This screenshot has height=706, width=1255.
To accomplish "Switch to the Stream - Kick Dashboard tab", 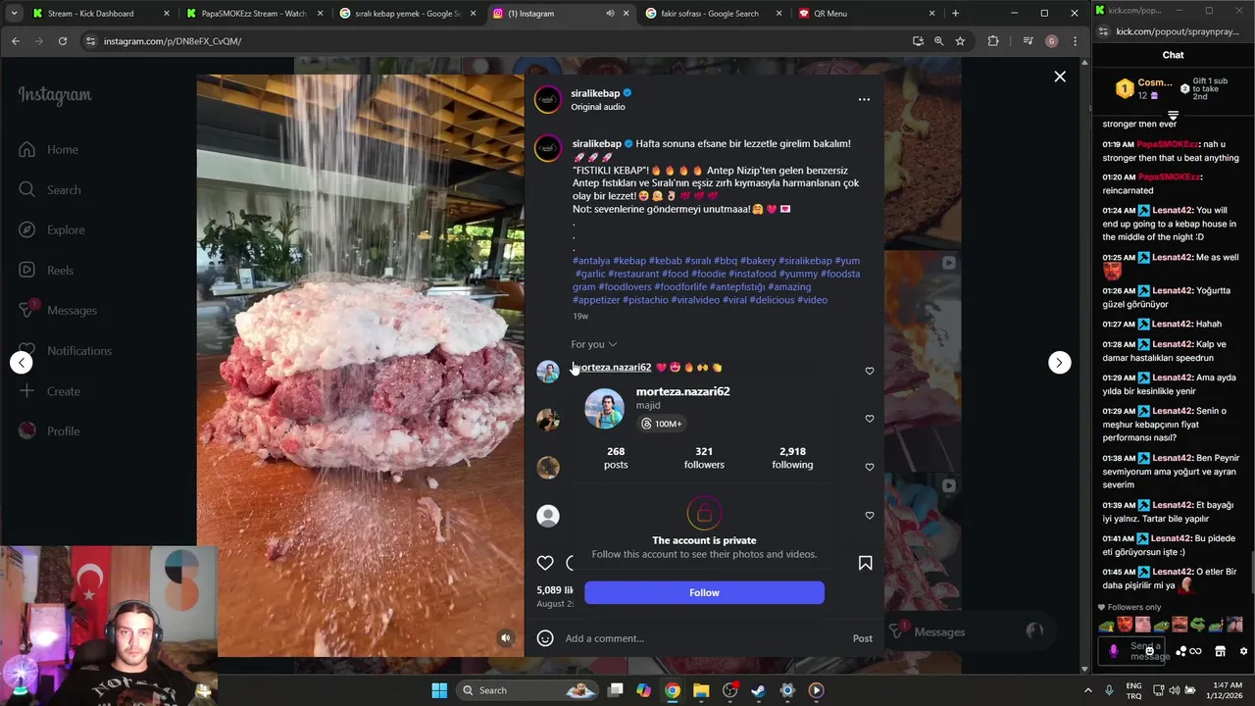I will click(x=101, y=14).
